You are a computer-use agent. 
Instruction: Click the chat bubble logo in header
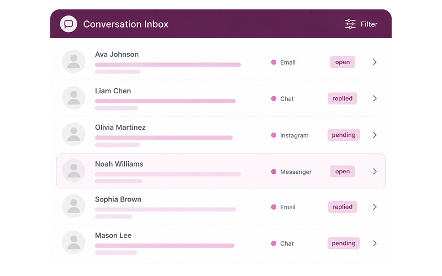click(69, 24)
